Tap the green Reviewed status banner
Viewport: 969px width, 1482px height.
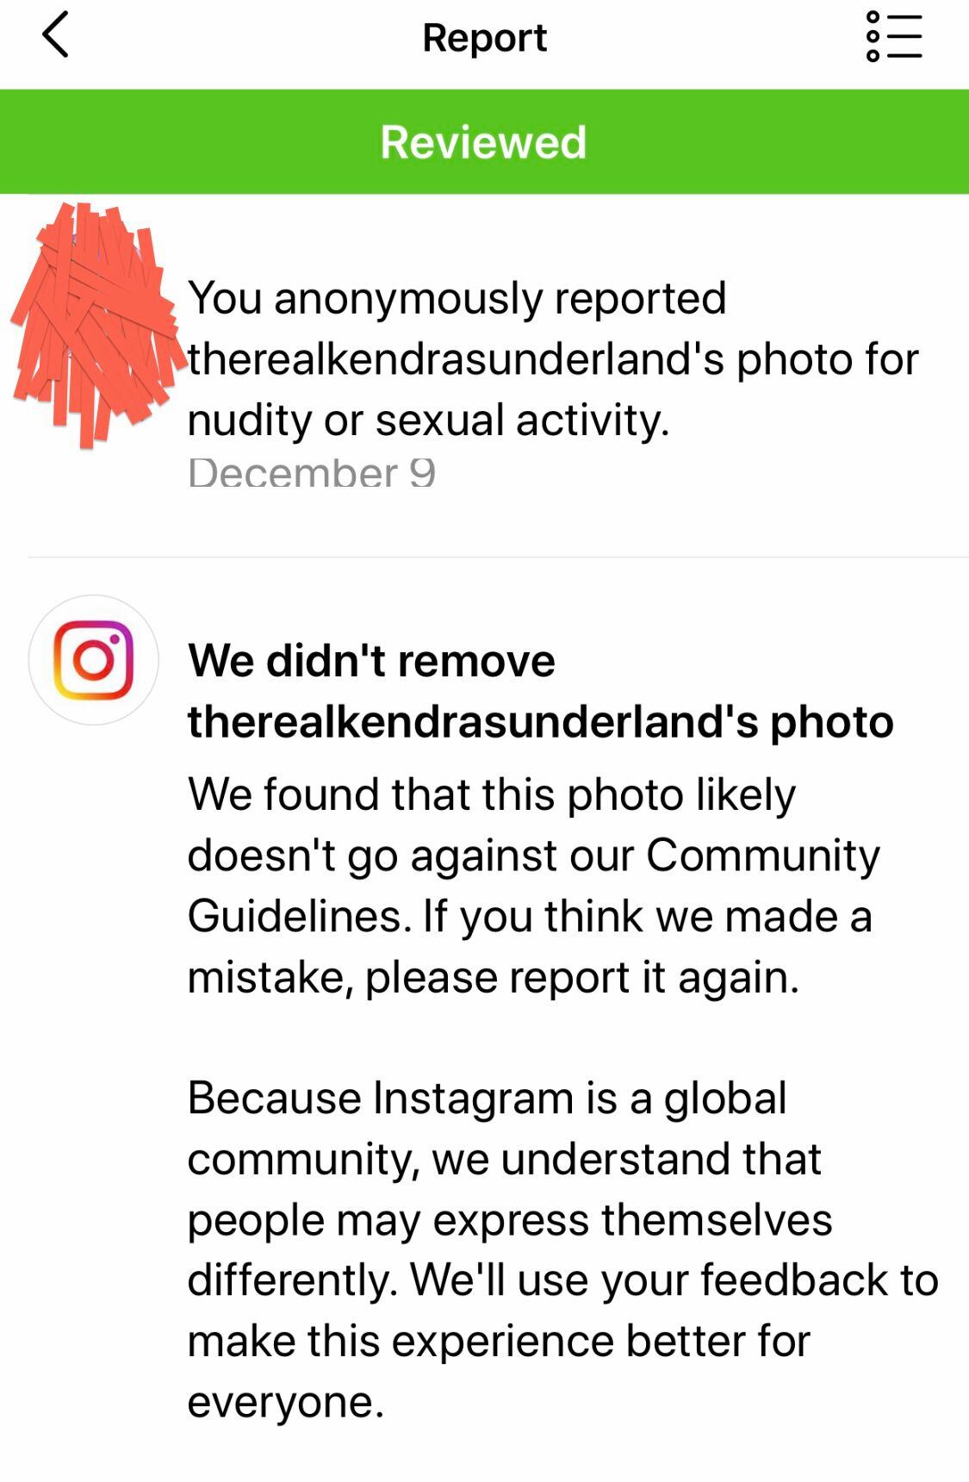(484, 141)
